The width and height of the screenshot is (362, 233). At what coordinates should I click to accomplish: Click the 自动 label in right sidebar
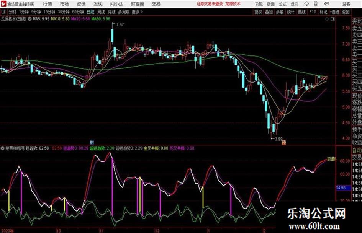357,150
